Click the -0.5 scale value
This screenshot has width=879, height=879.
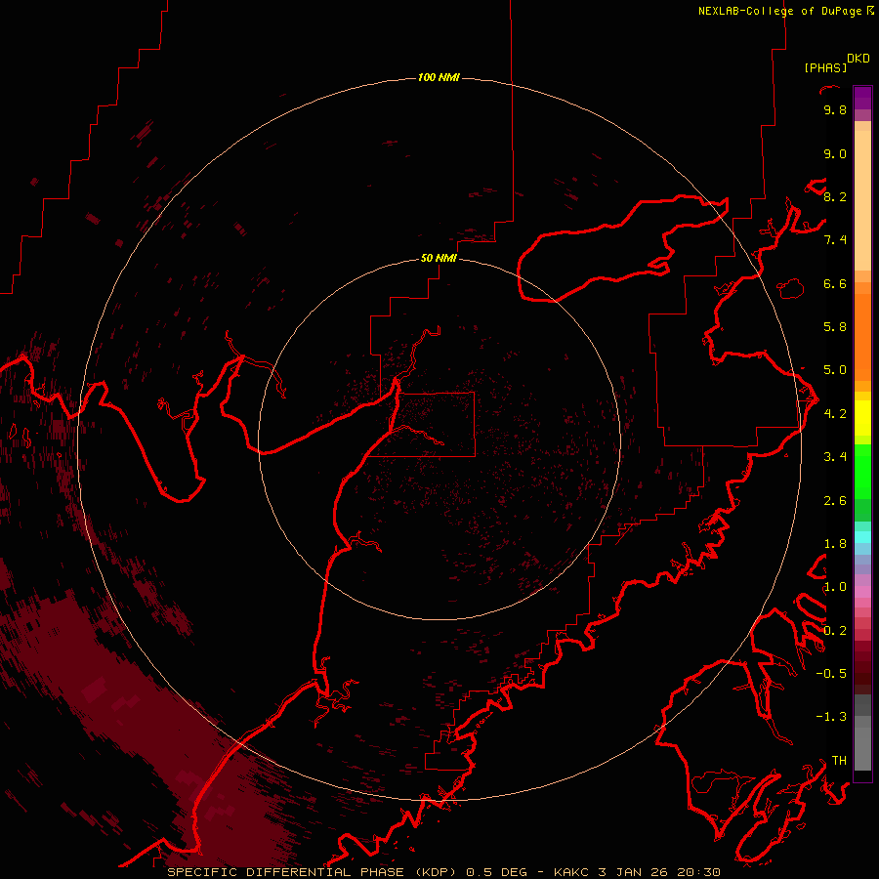(831, 674)
